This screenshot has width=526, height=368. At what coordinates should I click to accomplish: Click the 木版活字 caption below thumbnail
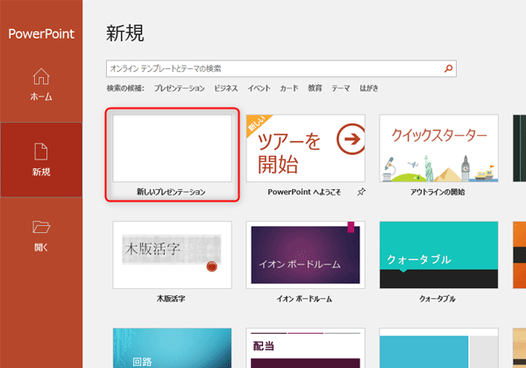[171, 299]
